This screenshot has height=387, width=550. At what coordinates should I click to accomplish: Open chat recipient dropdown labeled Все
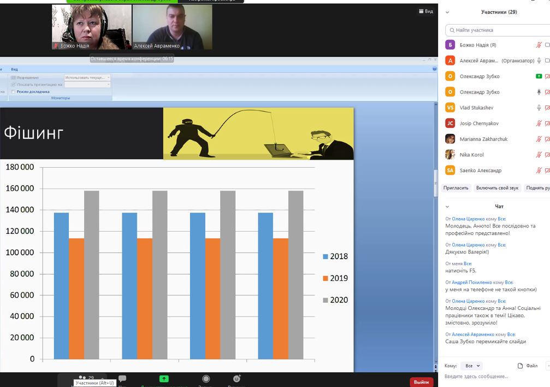pos(471,366)
